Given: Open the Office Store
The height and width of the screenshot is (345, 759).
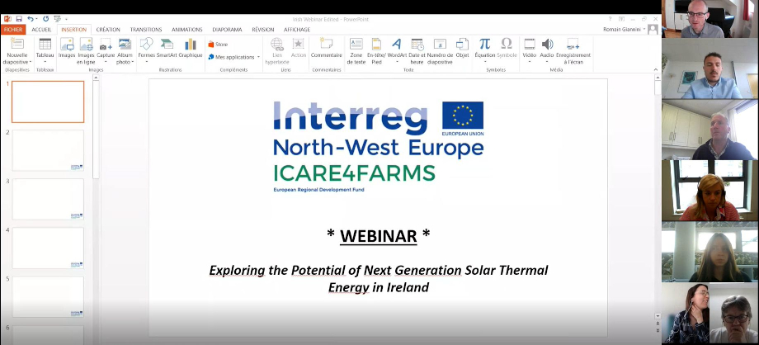Looking at the screenshot, I should [x=218, y=44].
